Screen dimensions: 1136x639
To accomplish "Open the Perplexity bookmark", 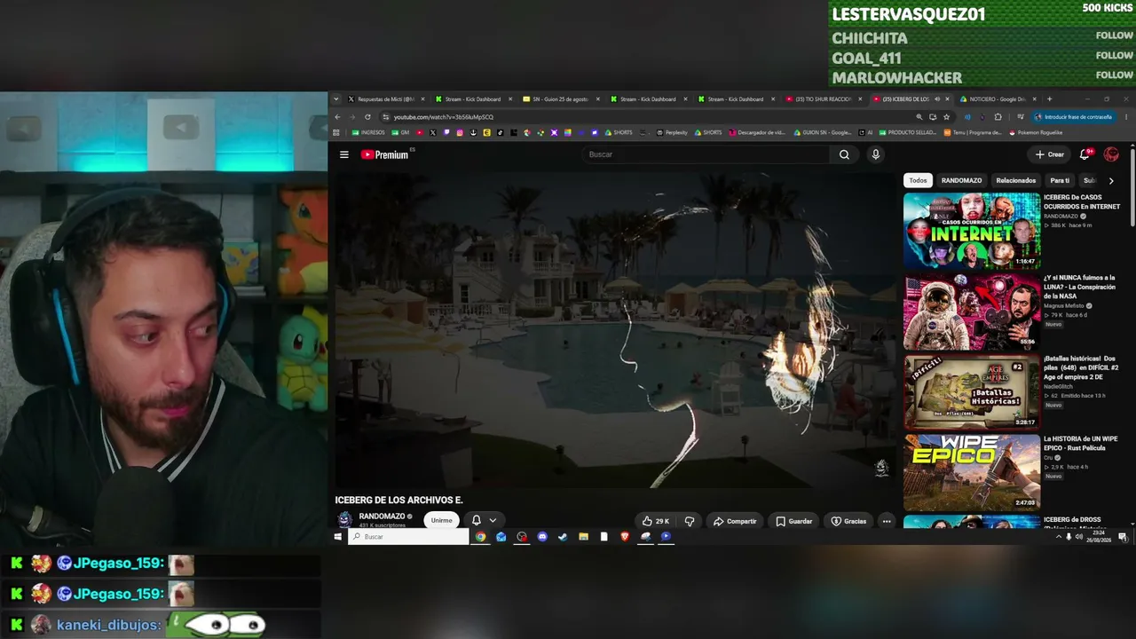I will (x=673, y=133).
